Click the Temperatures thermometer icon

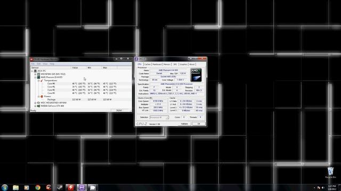point(42,81)
